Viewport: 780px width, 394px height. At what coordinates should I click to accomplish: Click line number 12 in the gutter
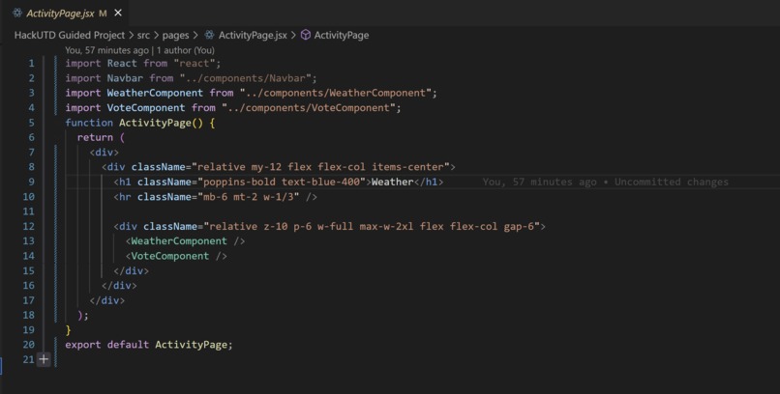point(29,226)
